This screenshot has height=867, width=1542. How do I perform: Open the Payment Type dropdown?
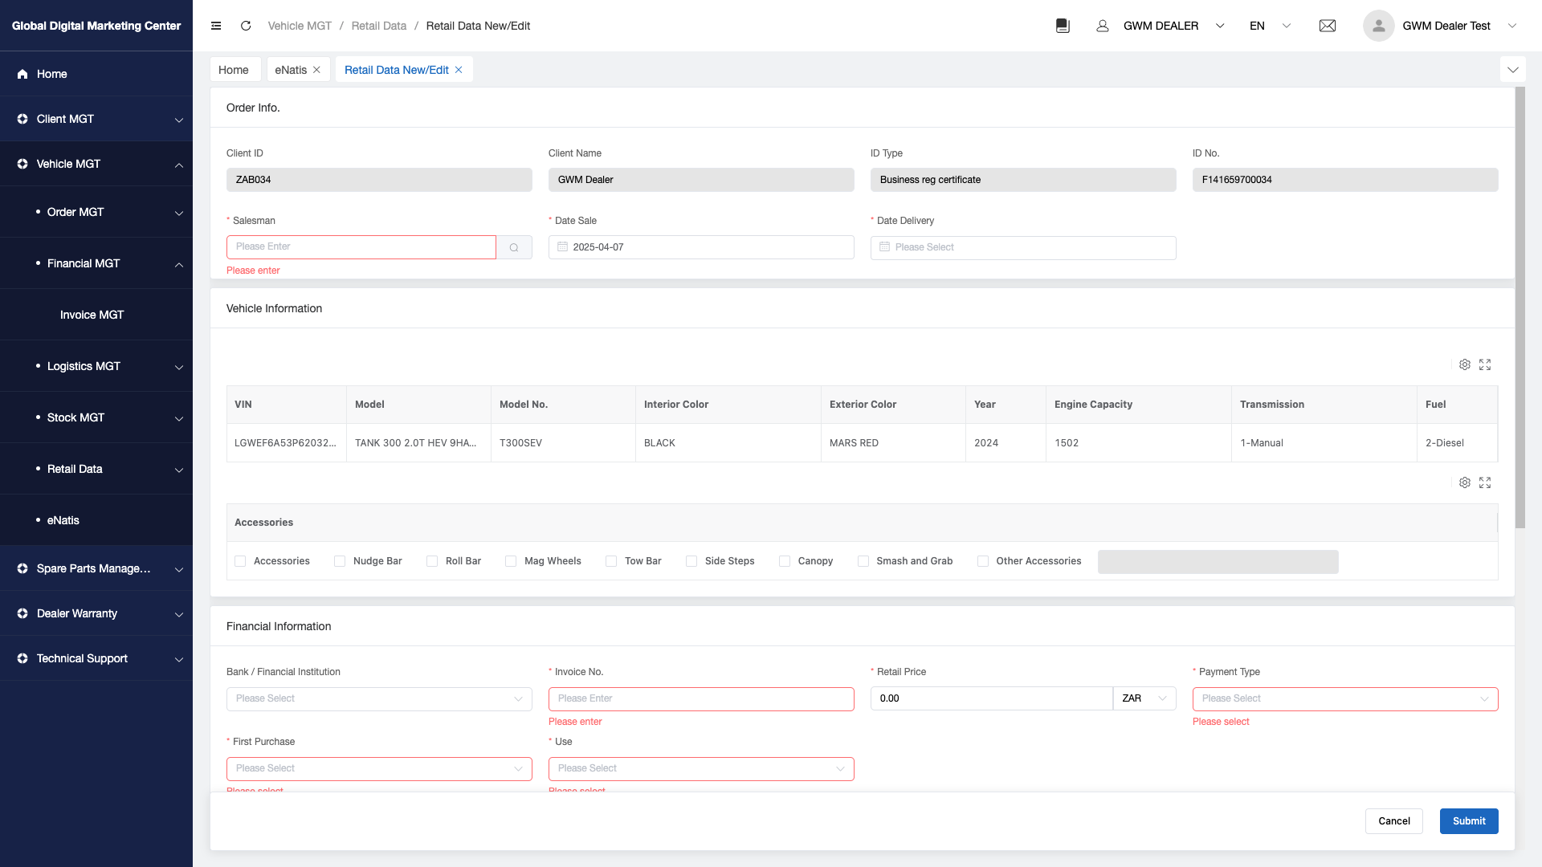click(1345, 698)
